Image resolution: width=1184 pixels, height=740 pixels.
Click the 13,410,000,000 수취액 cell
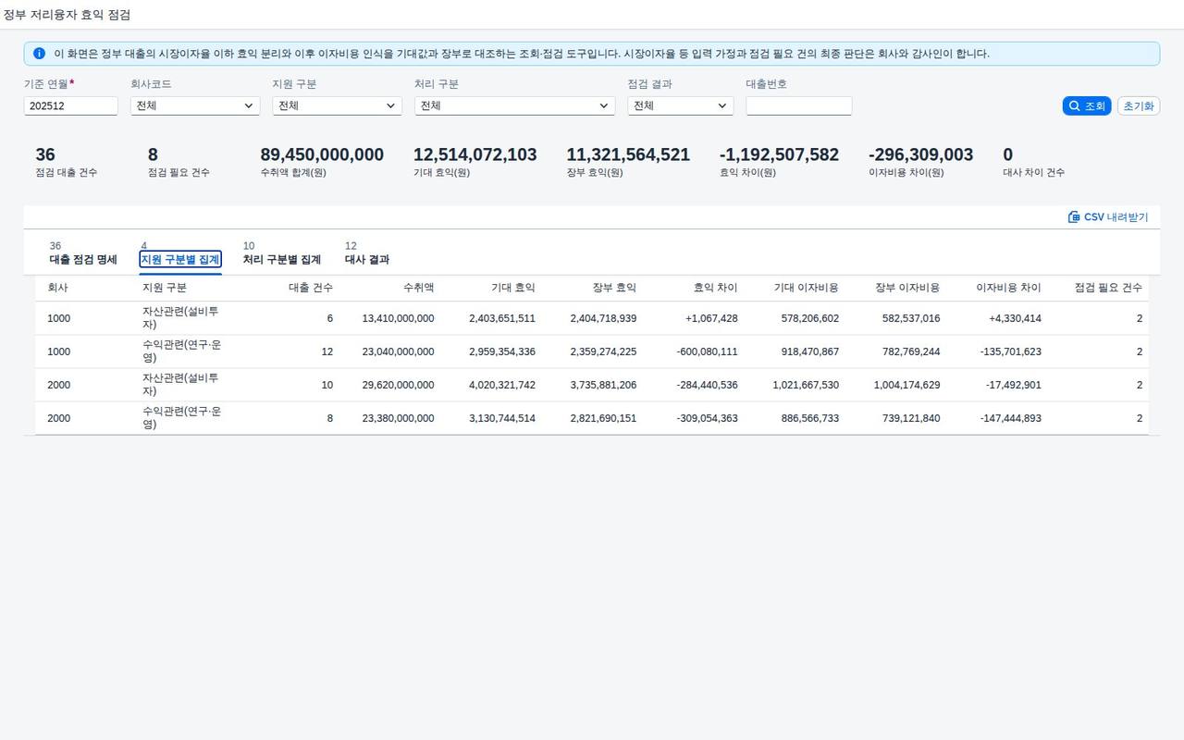398,318
